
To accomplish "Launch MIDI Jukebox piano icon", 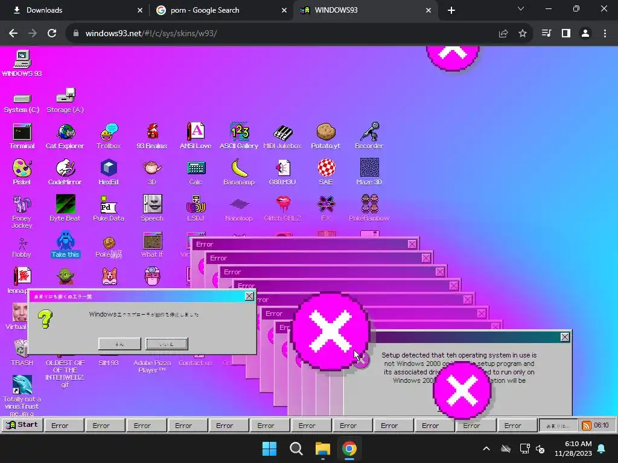I will [282, 136].
